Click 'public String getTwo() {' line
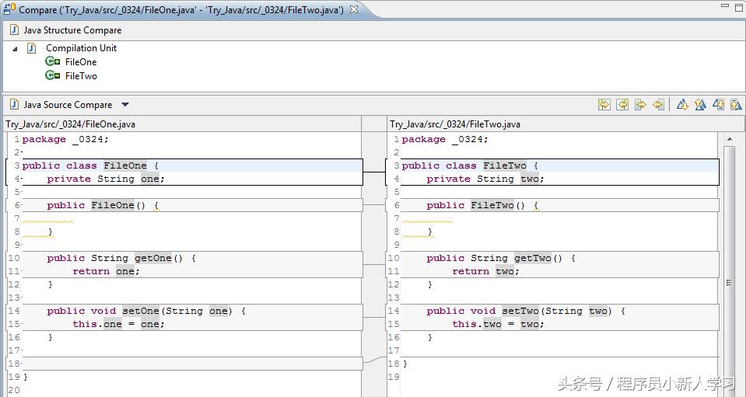 click(x=501, y=259)
